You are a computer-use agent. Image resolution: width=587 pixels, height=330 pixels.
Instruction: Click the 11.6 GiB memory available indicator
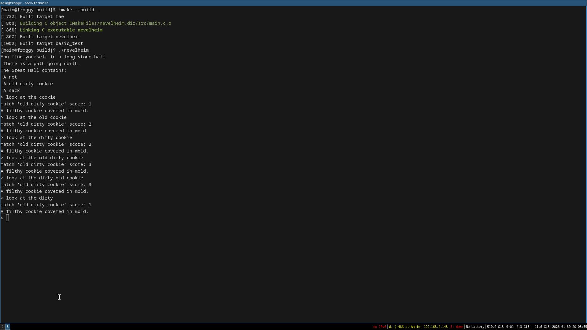[x=542, y=327]
